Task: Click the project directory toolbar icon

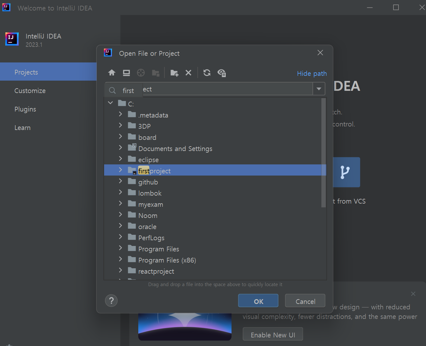Action: 141,73
